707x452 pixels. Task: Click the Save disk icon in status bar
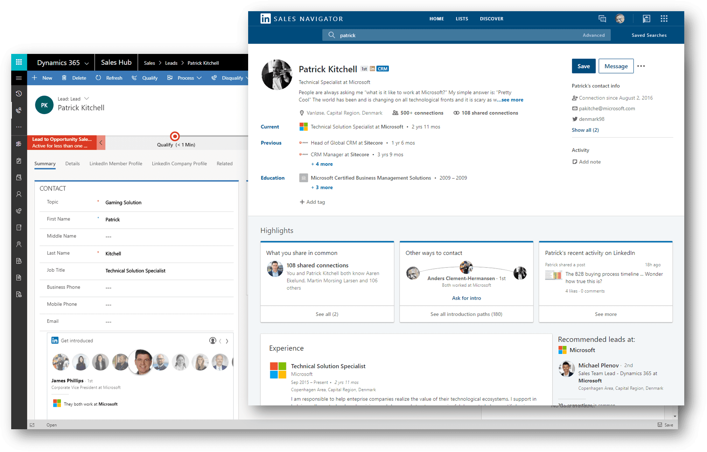[659, 425]
